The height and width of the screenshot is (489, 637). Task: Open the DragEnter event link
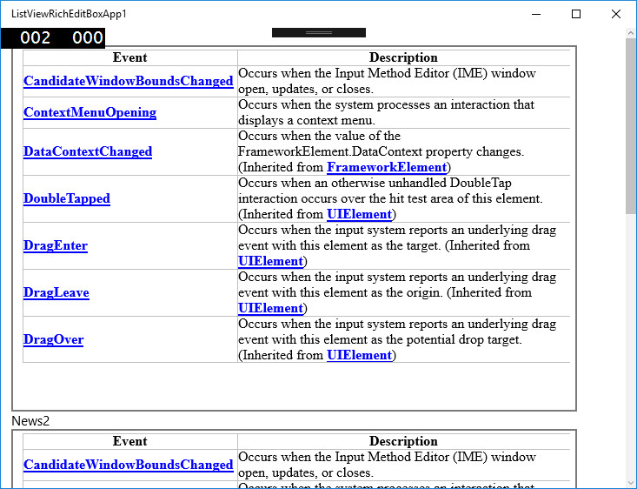click(x=56, y=245)
